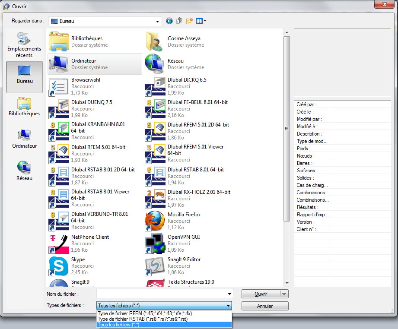Select Bureau in the places sidebar

24,77
